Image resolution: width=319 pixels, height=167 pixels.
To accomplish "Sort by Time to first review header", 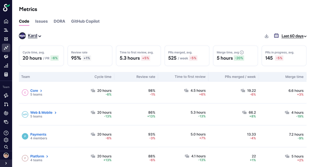I will tap(190, 77).
